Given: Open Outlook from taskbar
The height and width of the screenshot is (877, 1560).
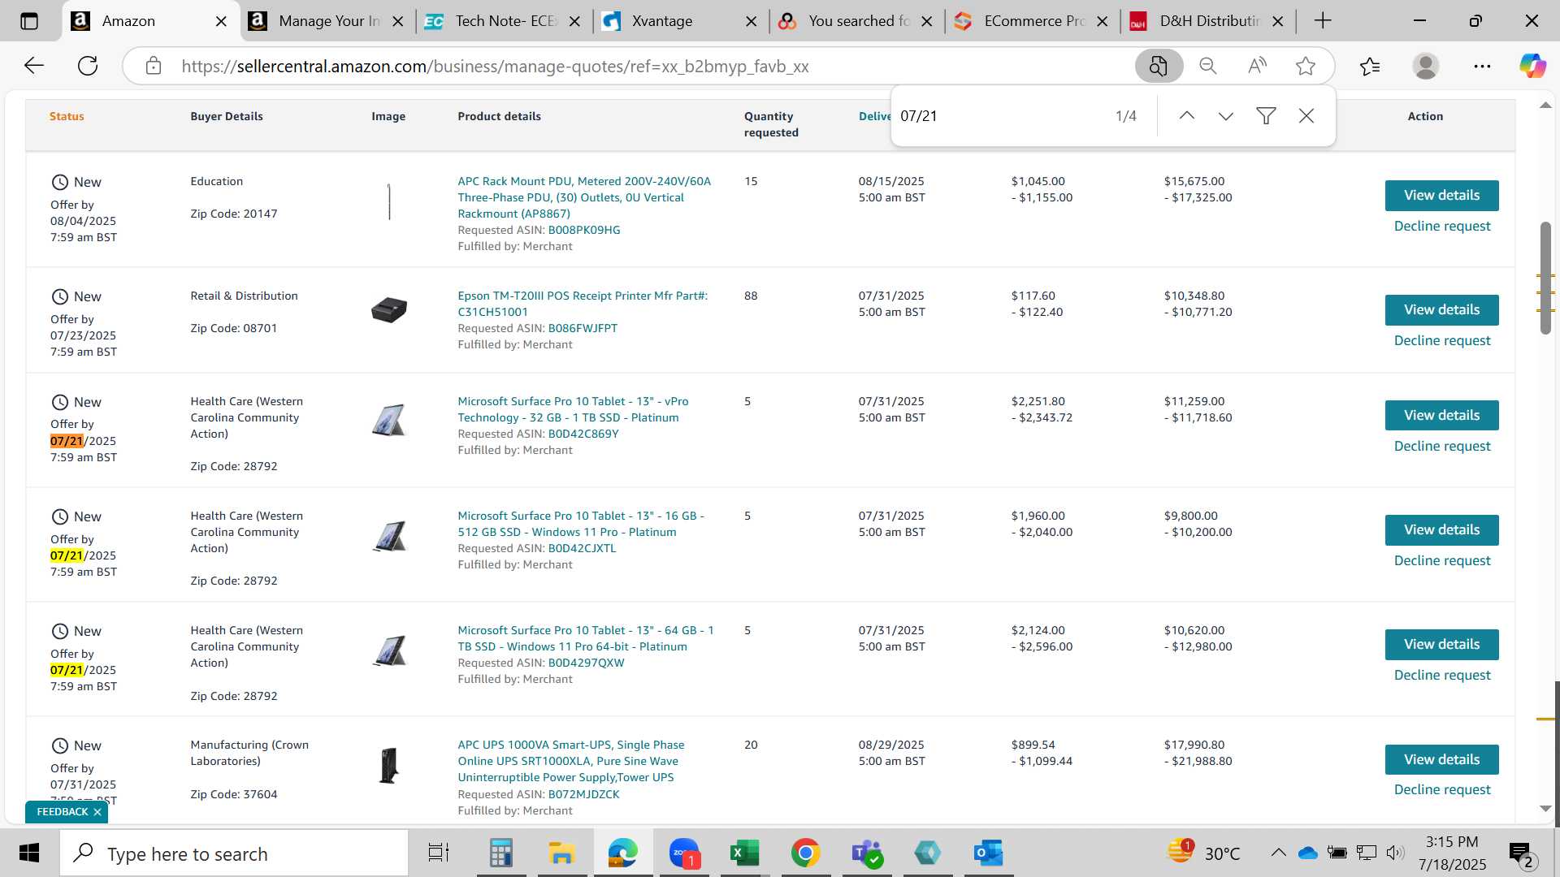Looking at the screenshot, I should [988, 853].
